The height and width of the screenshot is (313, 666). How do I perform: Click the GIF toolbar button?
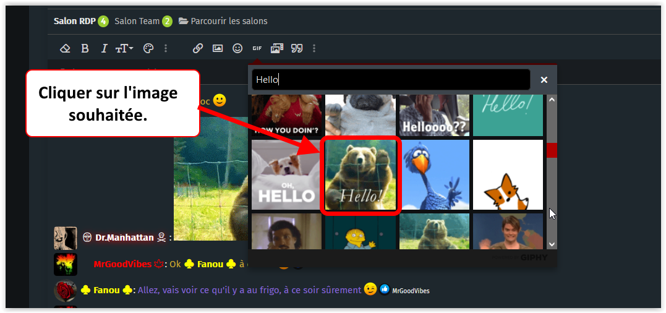(257, 48)
